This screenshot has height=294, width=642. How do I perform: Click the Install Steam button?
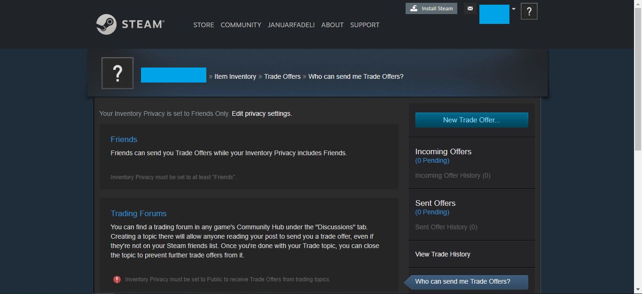[x=431, y=8]
